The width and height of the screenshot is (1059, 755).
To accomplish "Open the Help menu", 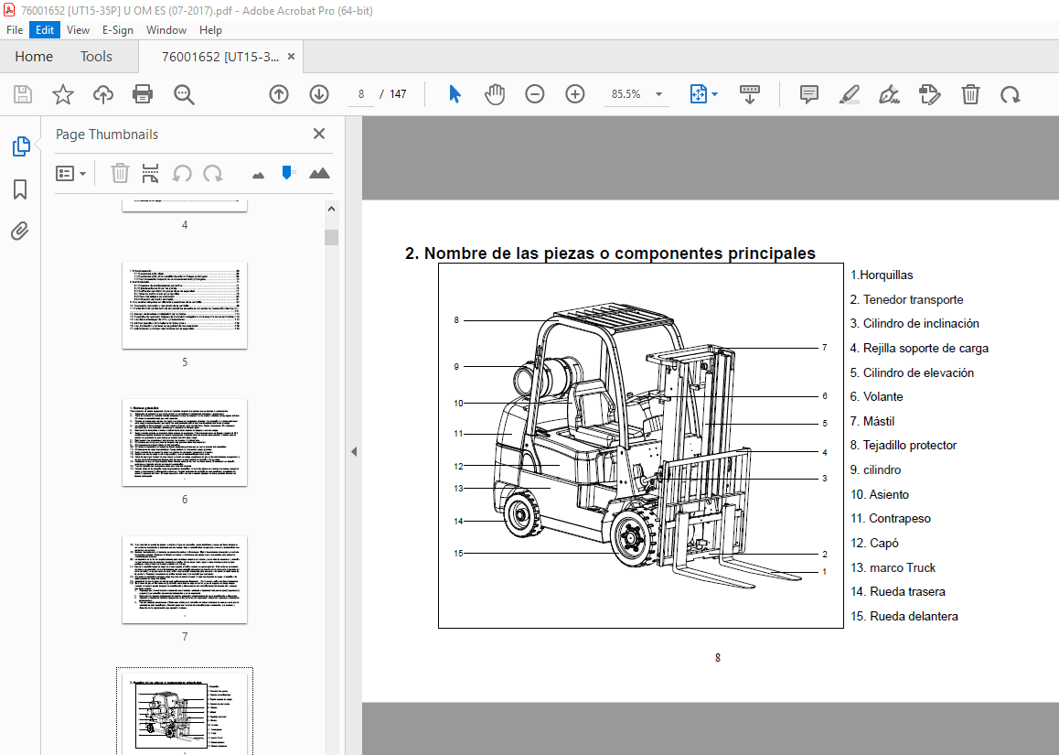I will [210, 29].
